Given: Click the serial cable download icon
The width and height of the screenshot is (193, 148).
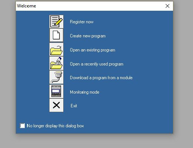Looking at the screenshot, I should [57, 77].
